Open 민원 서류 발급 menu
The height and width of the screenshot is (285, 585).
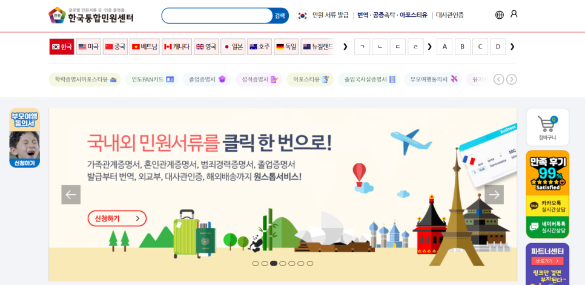coord(330,15)
